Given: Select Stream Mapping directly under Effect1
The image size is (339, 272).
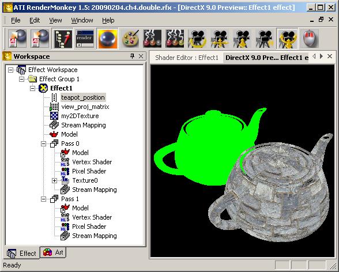Looking at the screenshot, I should [x=84, y=125].
